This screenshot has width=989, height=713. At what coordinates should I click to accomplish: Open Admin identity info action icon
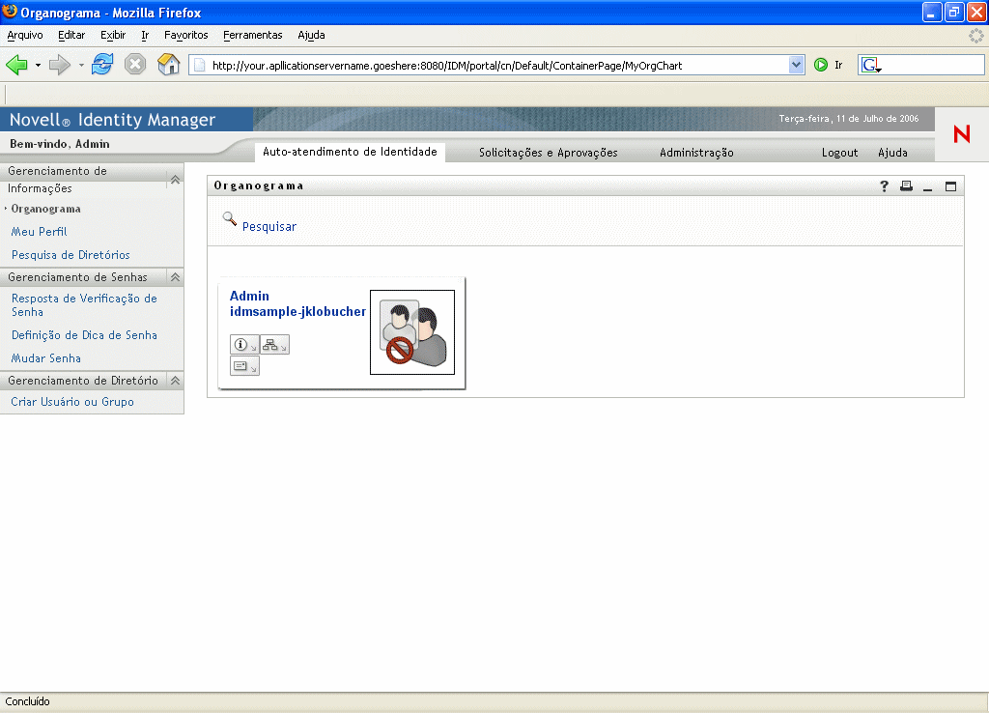point(244,345)
